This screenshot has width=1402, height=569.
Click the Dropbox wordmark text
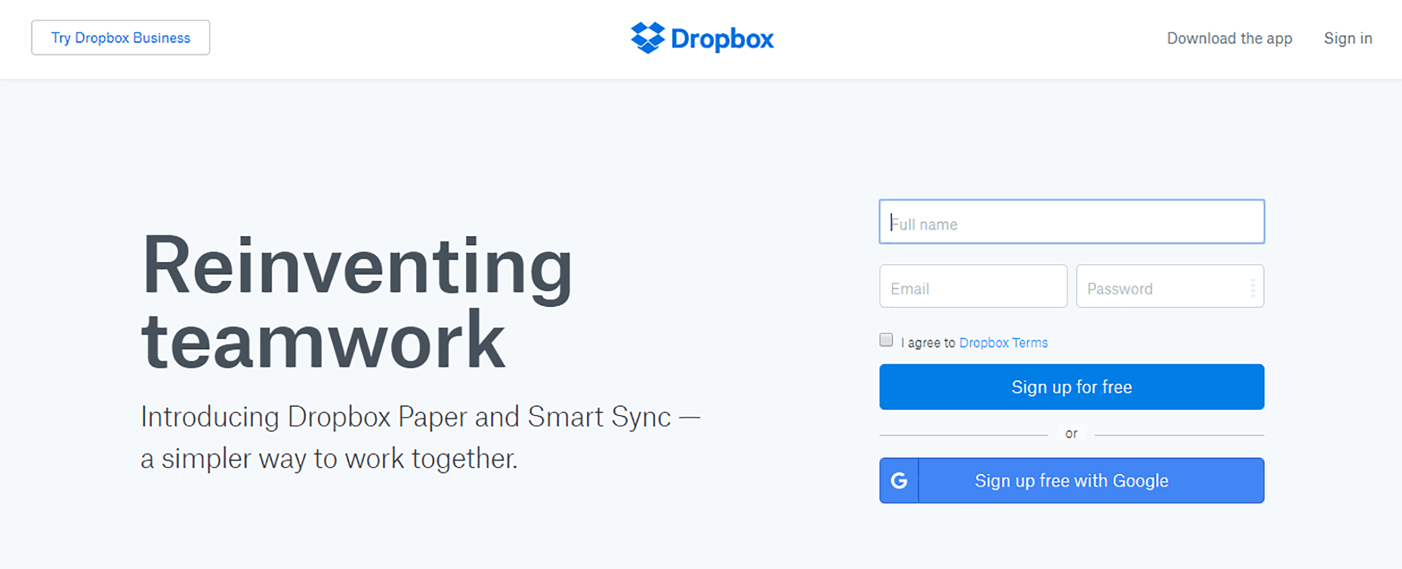722,39
